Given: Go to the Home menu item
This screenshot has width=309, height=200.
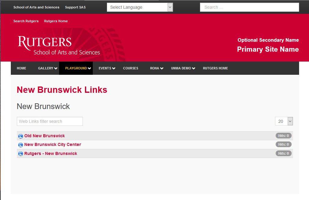Looking at the screenshot, I should (x=22, y=68).
